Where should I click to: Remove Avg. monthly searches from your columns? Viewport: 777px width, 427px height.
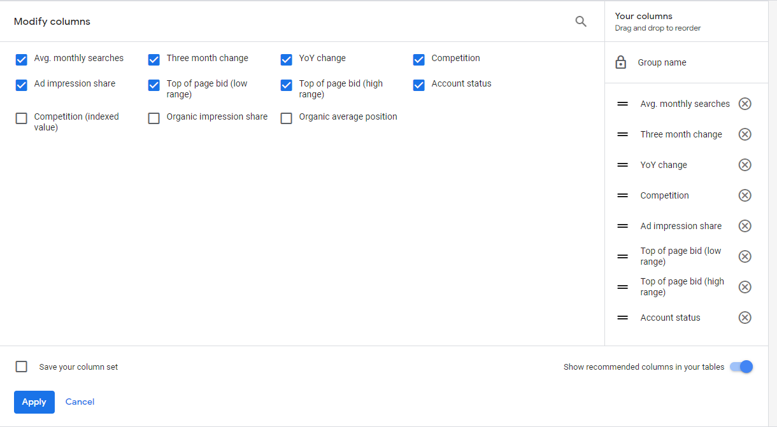(745, 104)
